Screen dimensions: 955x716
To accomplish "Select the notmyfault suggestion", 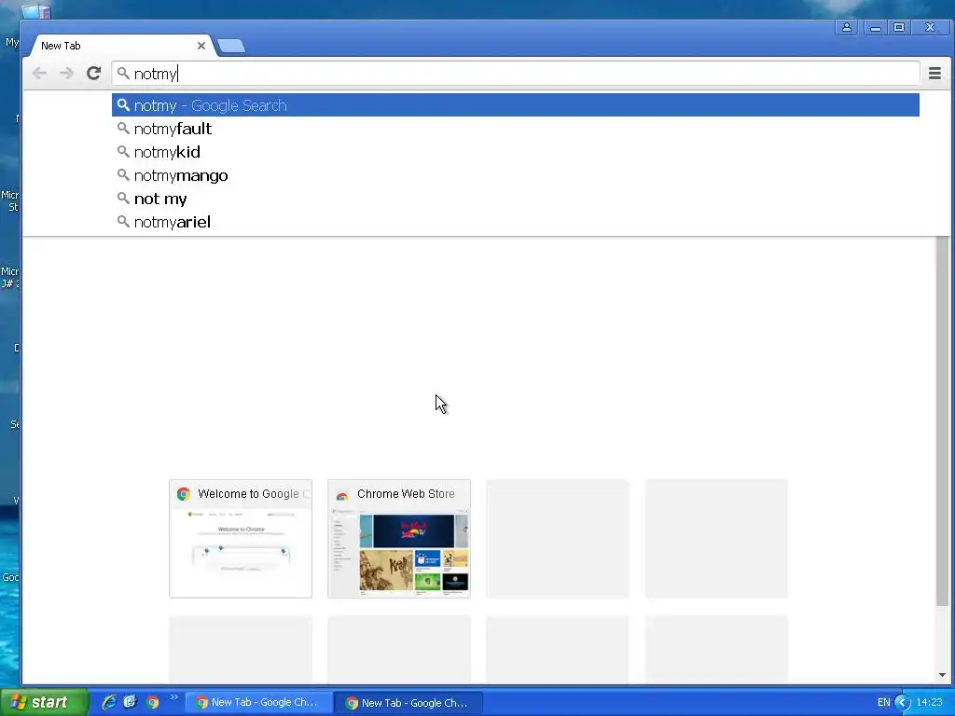I will [x=515, y=129].
